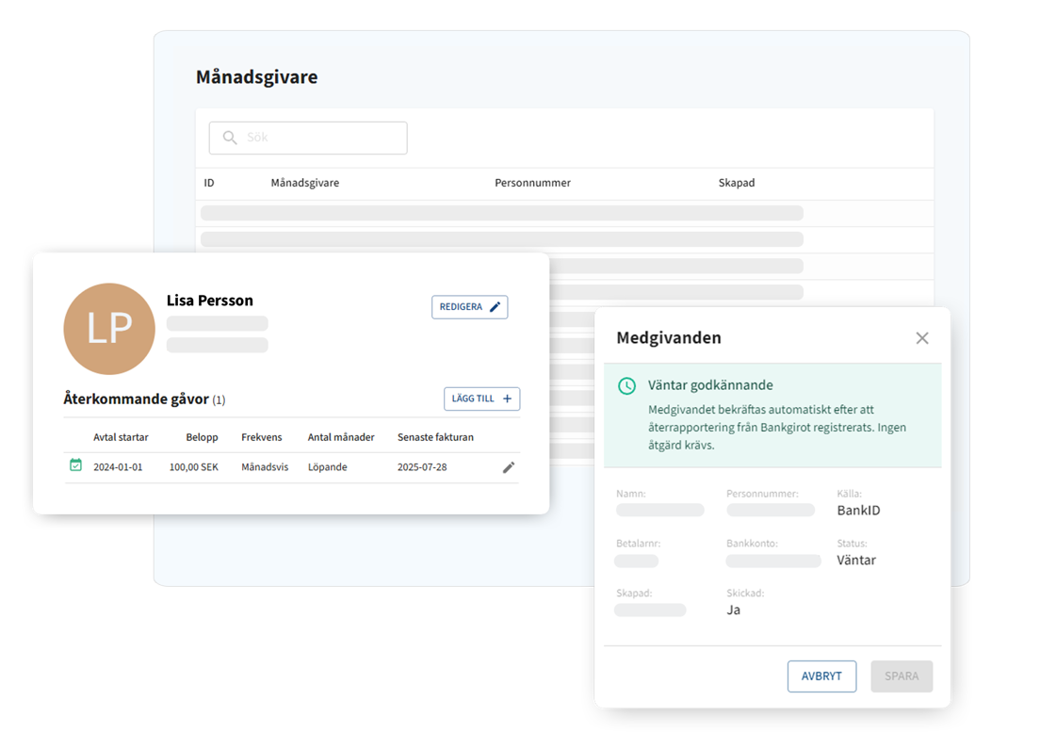Select the Lisa Persson name heading
This screenshot has width=1040, height=749.
pyautogui.click(x=210, y=301)
